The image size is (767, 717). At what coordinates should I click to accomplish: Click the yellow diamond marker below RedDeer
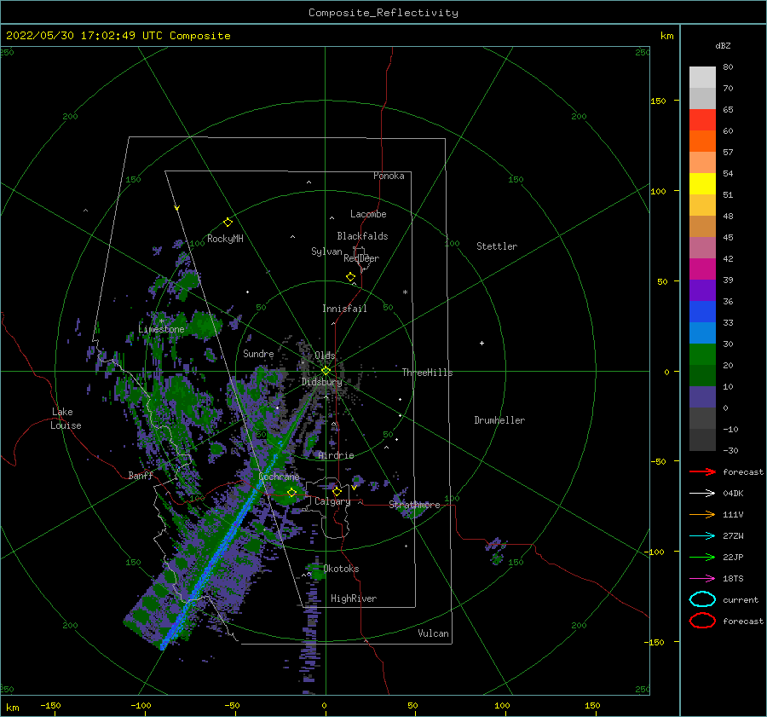(x=350, y=276)
